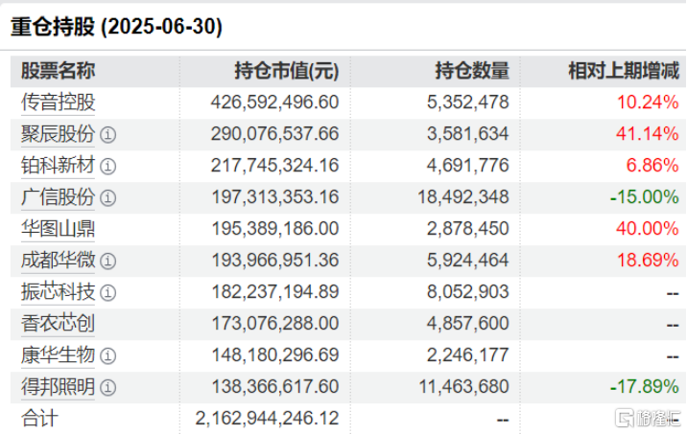Open the info icon after 广信股份
The height and width of the screenshot is (434, 687).
coord(108,197)
